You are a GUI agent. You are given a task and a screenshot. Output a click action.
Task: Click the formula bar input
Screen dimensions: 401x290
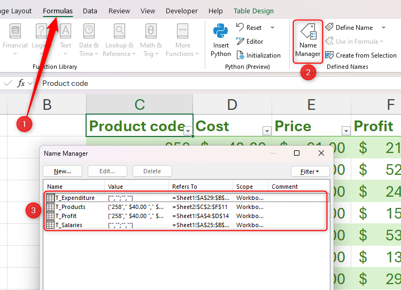point(214,83)
